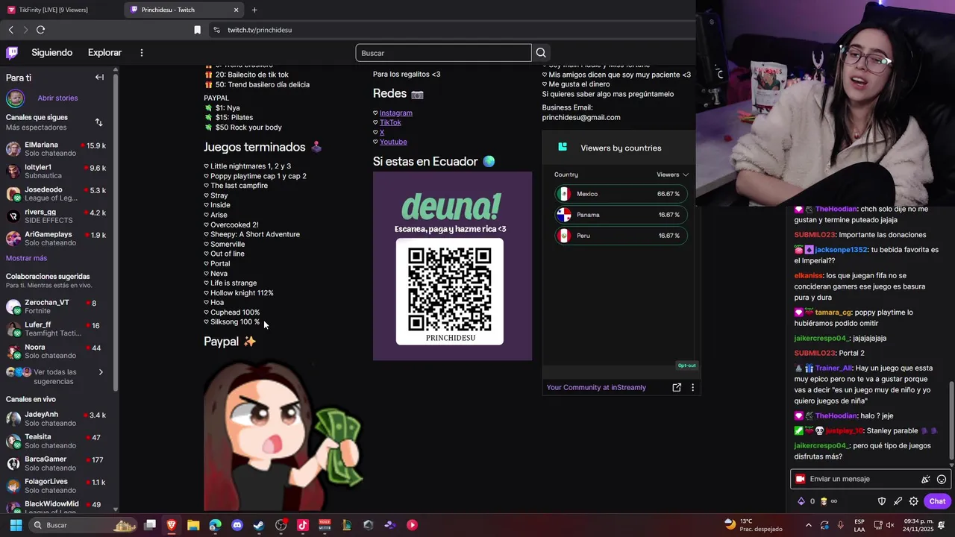Open Your Community at inStreamly link
Image resolution: width=955 pixels, height=537 pixels.
(x=596, y=388)
